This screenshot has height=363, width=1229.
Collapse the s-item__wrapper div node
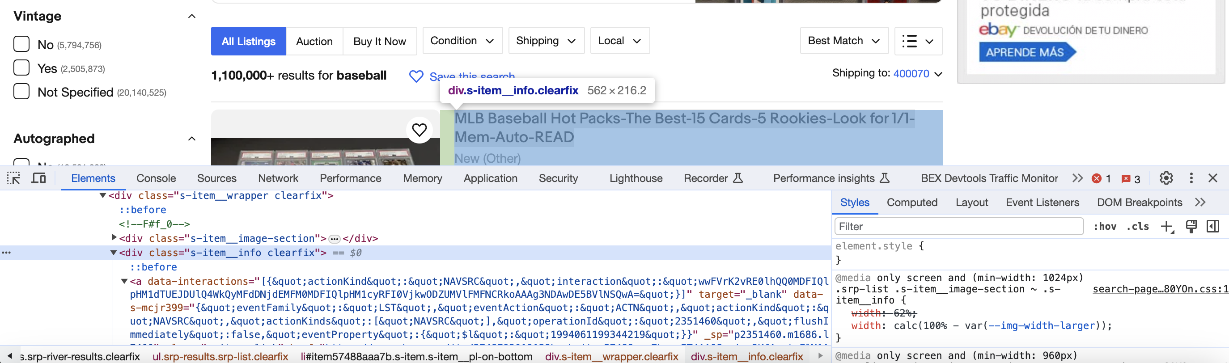[x=102, y=195]
